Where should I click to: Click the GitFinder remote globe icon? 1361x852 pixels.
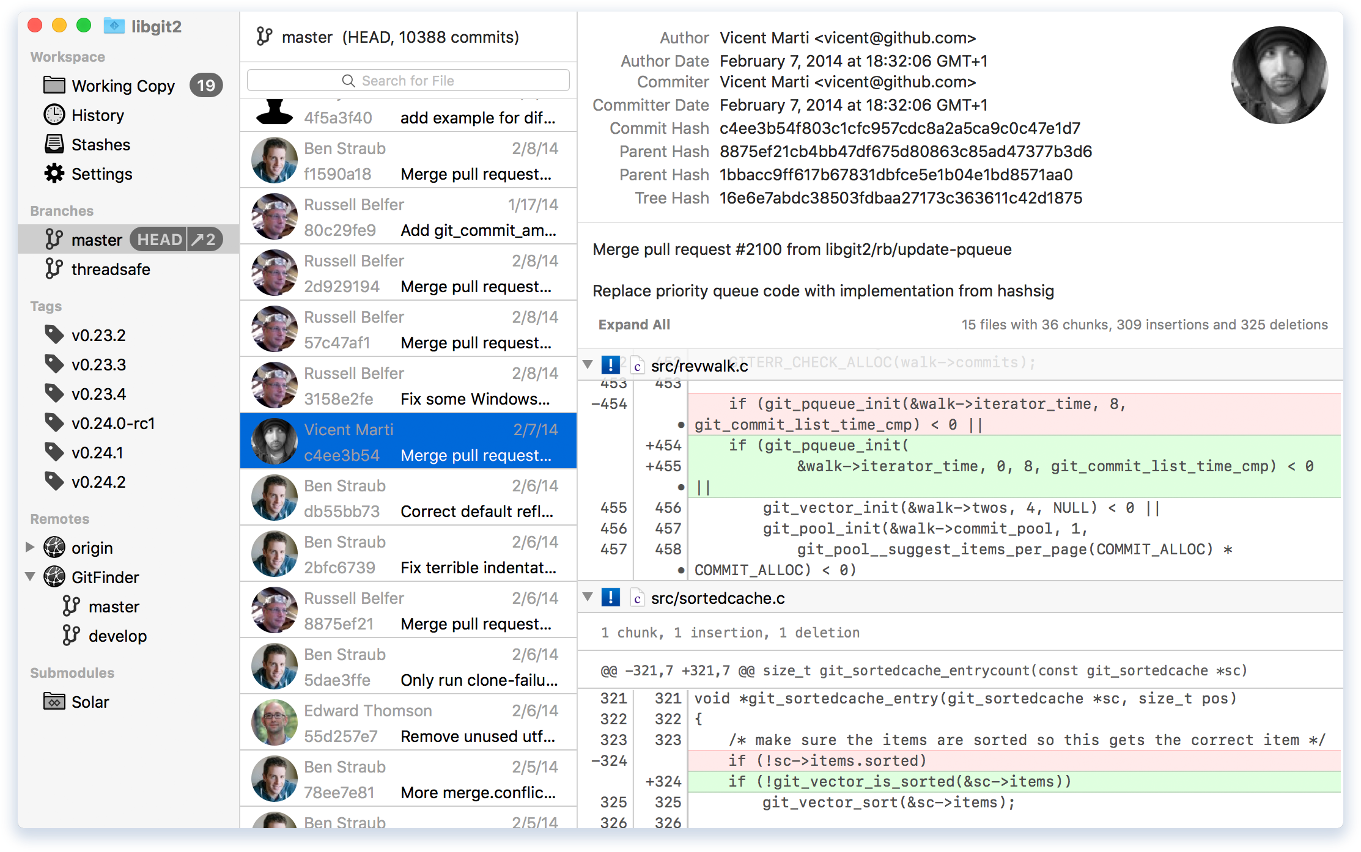click(x=54, y=577)
